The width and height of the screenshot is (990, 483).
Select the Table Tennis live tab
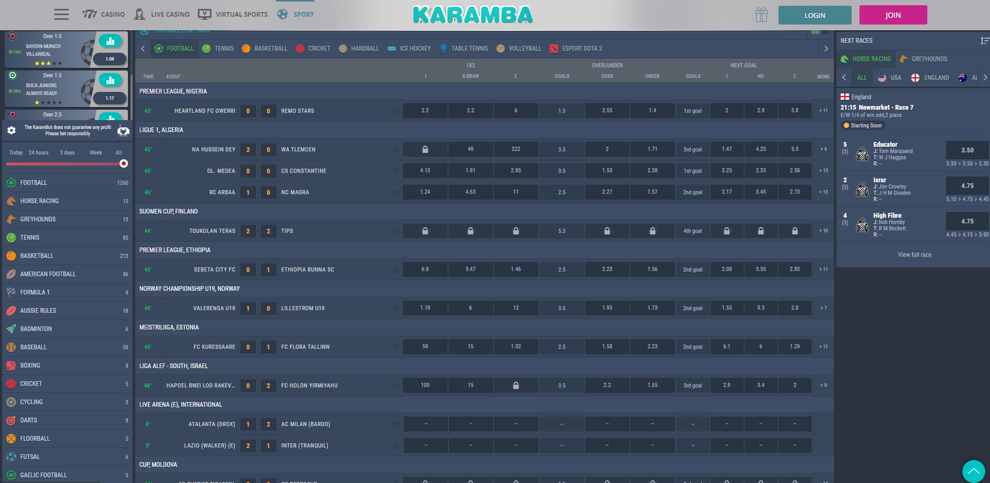[464, 49]
